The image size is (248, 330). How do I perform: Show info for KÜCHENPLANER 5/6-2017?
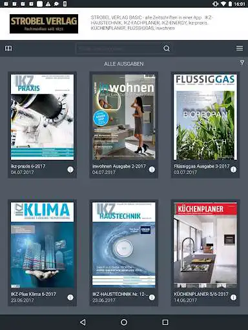233,297
